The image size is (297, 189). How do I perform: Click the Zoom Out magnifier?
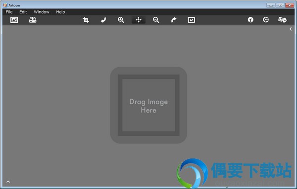pos(156,20)
